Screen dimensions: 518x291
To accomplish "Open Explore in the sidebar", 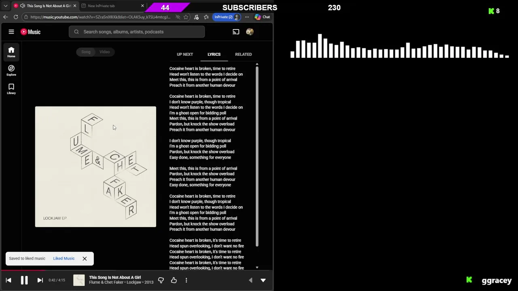I will pyautogui.click(x=11, y=70).
